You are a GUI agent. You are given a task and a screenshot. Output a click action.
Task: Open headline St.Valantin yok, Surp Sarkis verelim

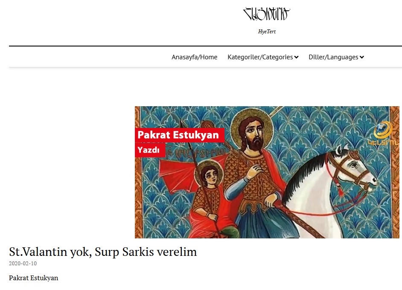tap(103, 252)
